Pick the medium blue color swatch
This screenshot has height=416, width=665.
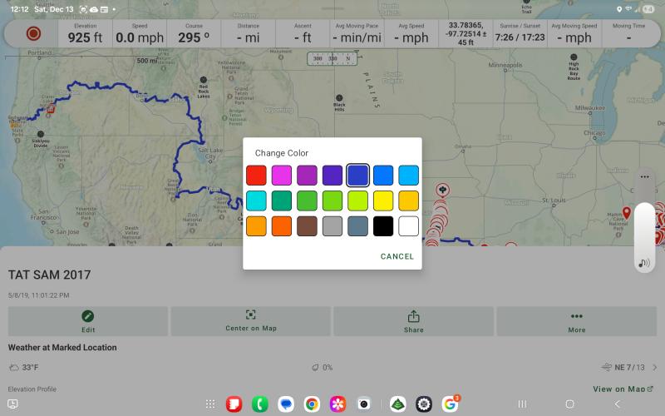point(383,176)
